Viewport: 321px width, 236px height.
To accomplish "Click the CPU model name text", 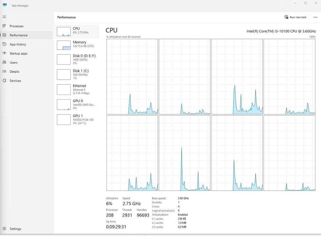I will point(281,31).
